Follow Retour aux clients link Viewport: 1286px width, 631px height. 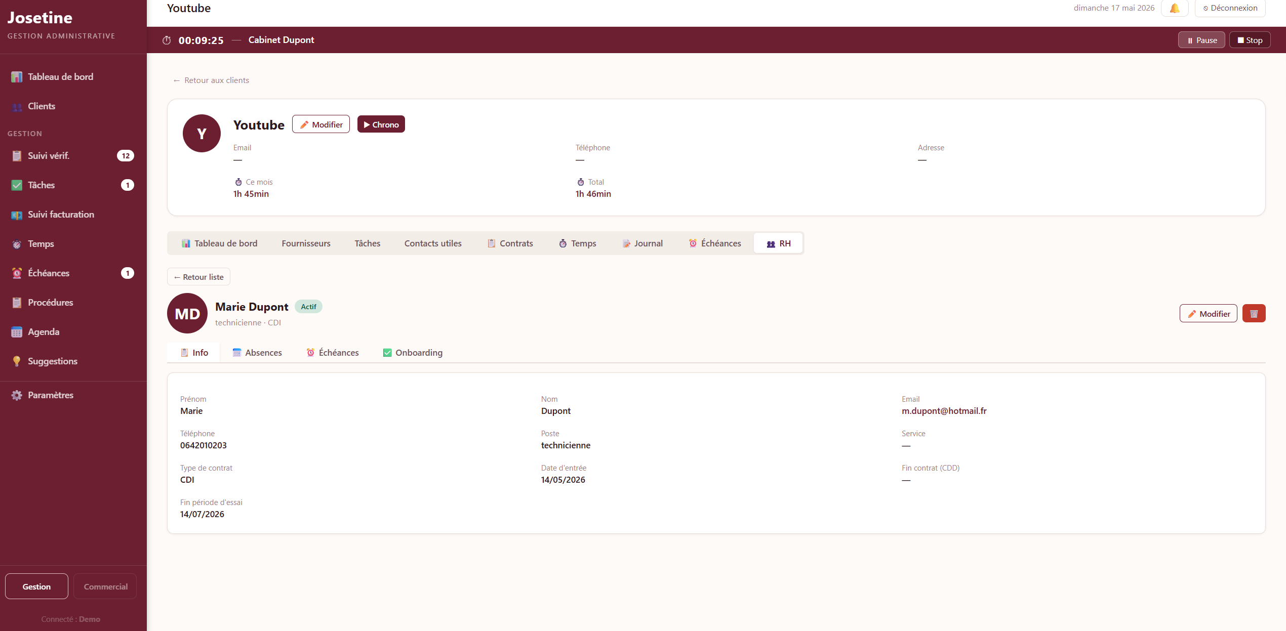click(x=211, y=80)
